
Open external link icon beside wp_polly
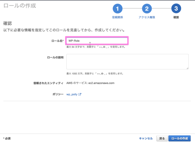(80, 94)
